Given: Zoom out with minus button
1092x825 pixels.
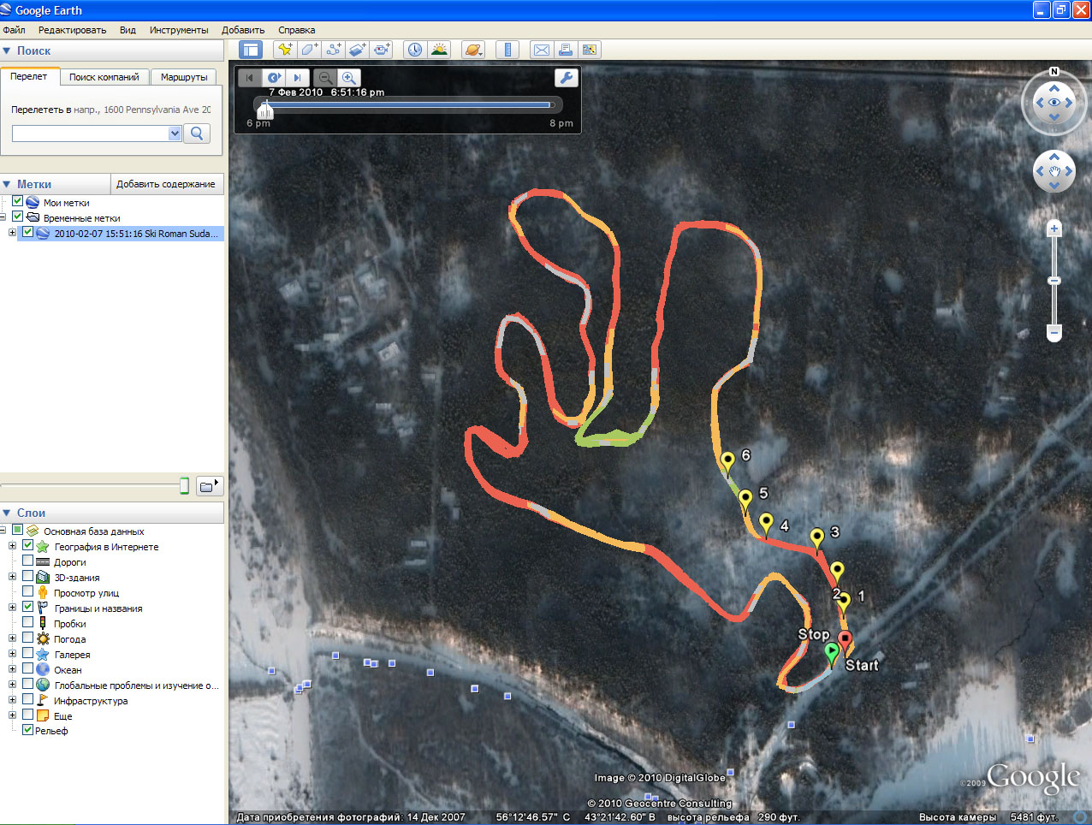Looking at the screenshot, I should [x=1054, y=332].
